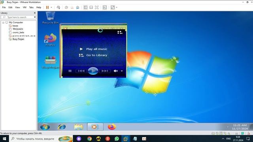Open the snapshot manager icon

pos(77,7)
